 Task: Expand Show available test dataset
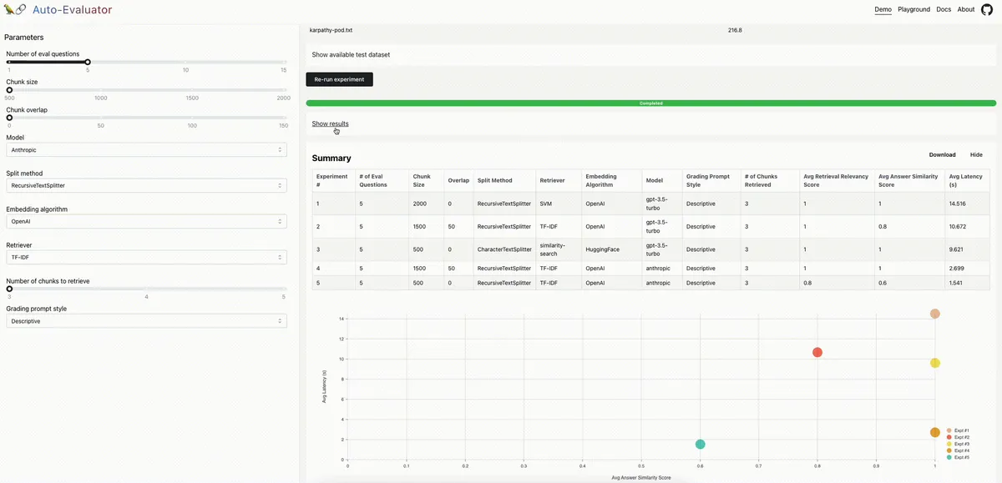coord(351,54)
